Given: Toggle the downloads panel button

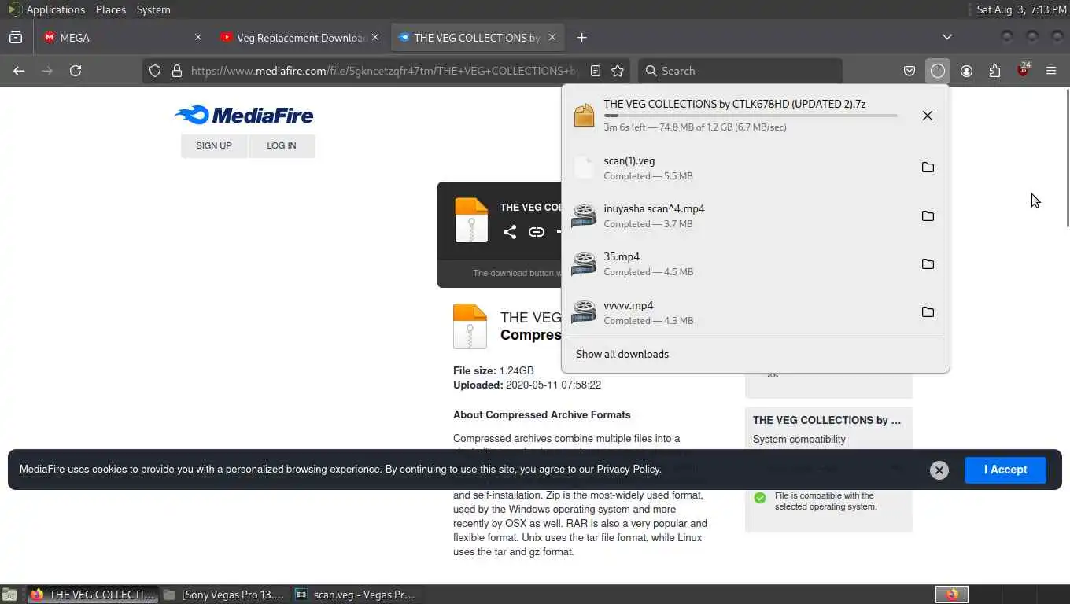Looking at the screenshot, I should pos(938,71).
